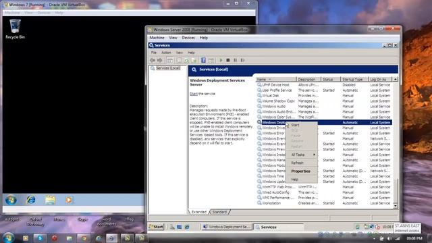Click the Server 2008 Start button
This screenshot has height=243, width=432.
click(x=156, y=227)
